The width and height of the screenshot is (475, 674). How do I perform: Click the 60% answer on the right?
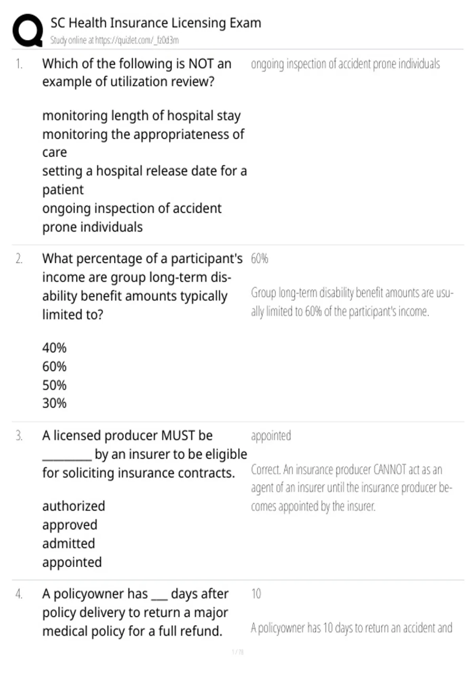coord(259,258)
